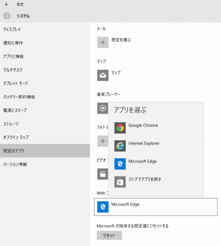Click the Edge icon under Web browser
The height and width of the screenshot is (246, 221).
coord(103,207)
